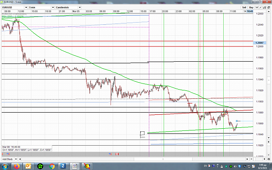This screenshot has height=170, width=272.
Task: Click the vertical zoom minus button
Action: click(x=269, y=155)
